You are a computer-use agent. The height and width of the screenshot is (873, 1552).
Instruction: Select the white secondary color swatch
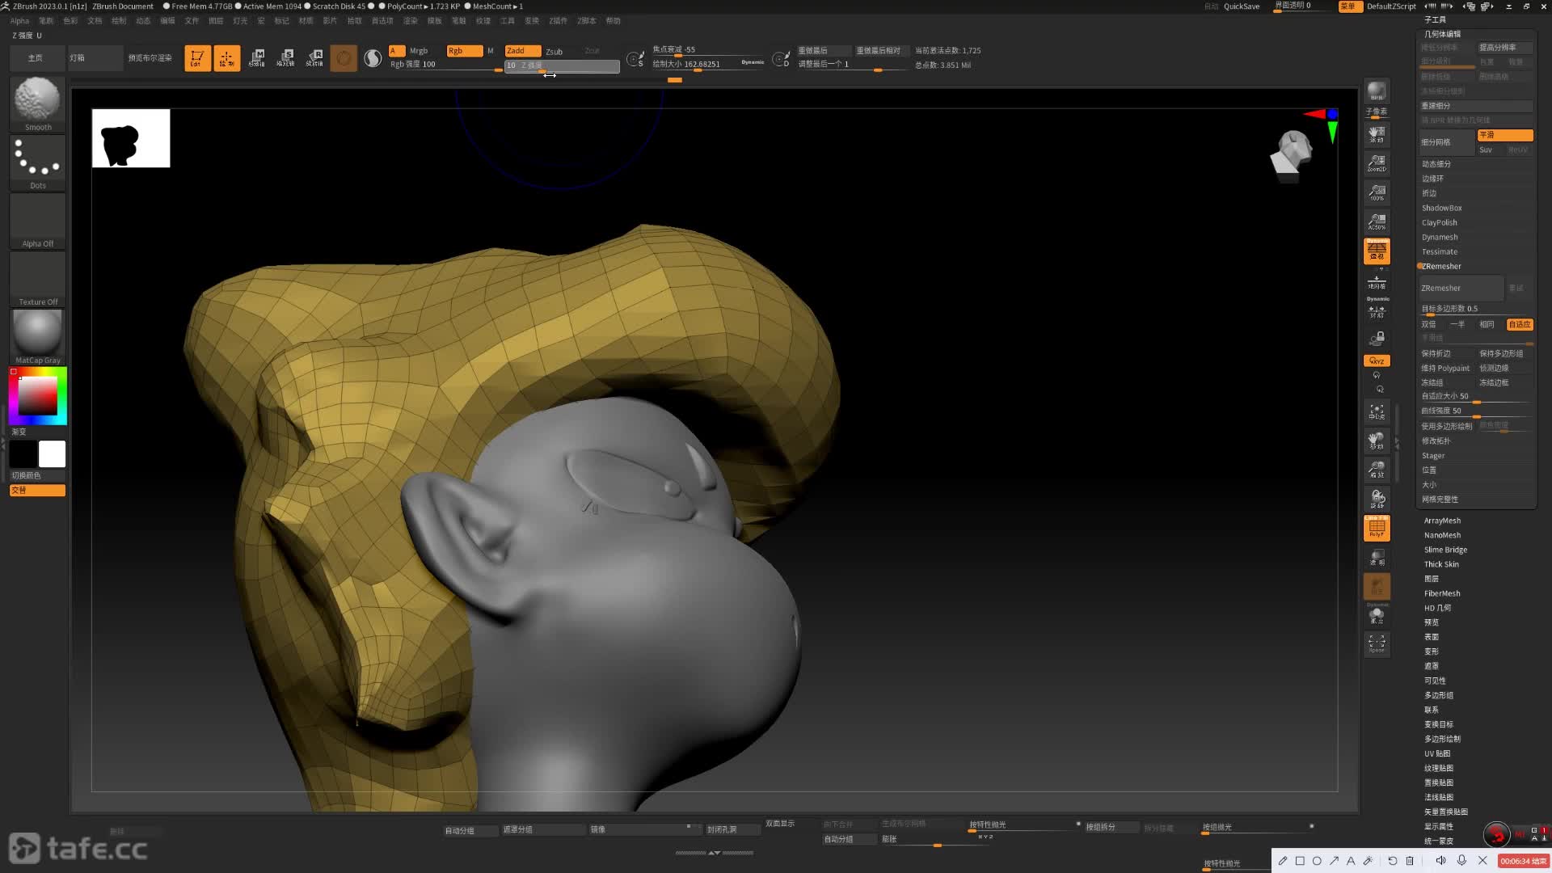pyautogui.click(x=52, y=454)
